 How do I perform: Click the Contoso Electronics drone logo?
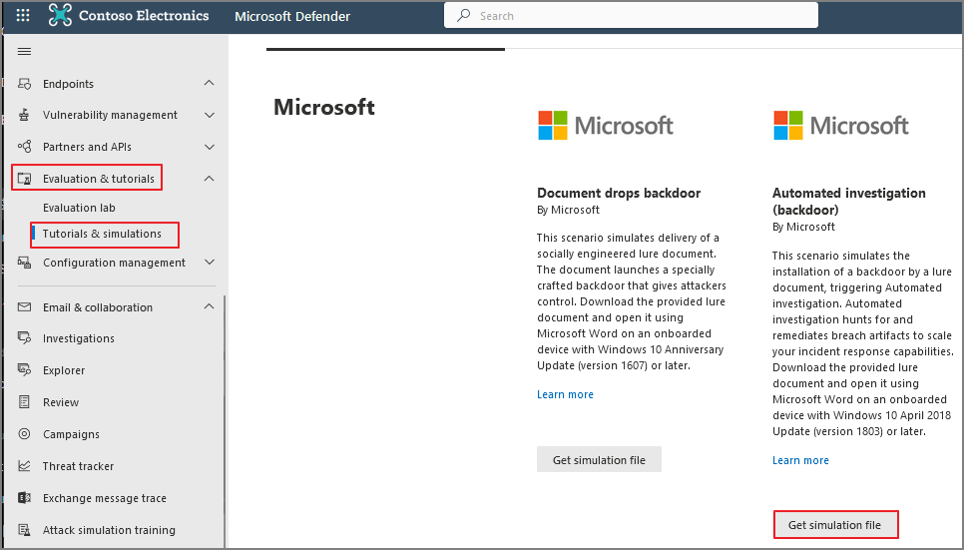(x=60, y=15)
